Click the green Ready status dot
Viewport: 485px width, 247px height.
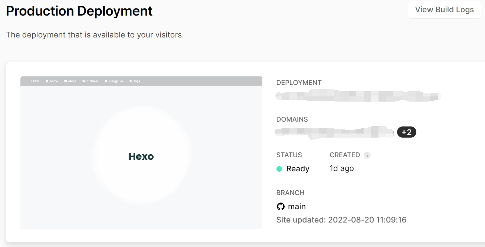pos(279,169)
